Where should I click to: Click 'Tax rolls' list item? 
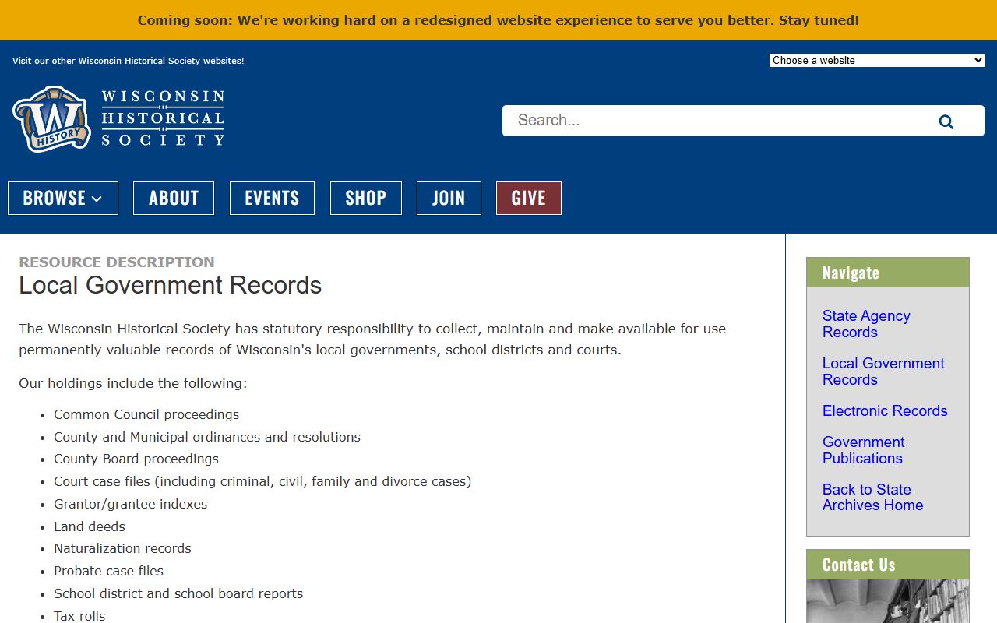point(79,615)
